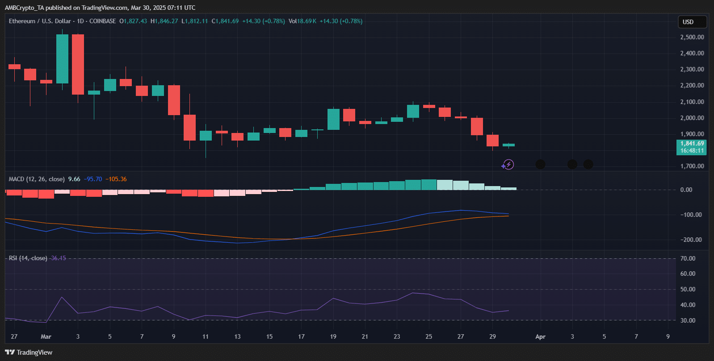Click the 50.00 RSI axis label

[x=688, y=289]
